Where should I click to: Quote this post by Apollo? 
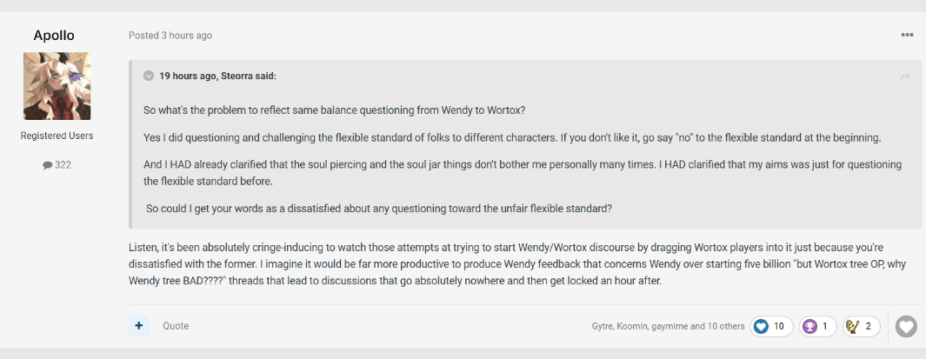tap(176, 326)
